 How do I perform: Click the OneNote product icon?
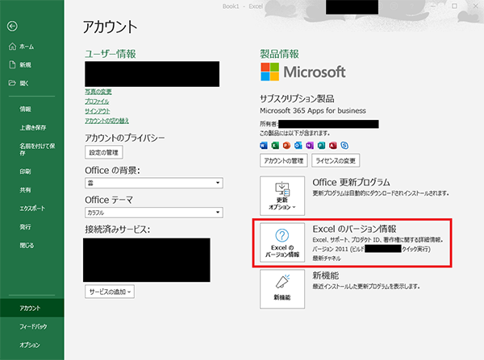310,146
